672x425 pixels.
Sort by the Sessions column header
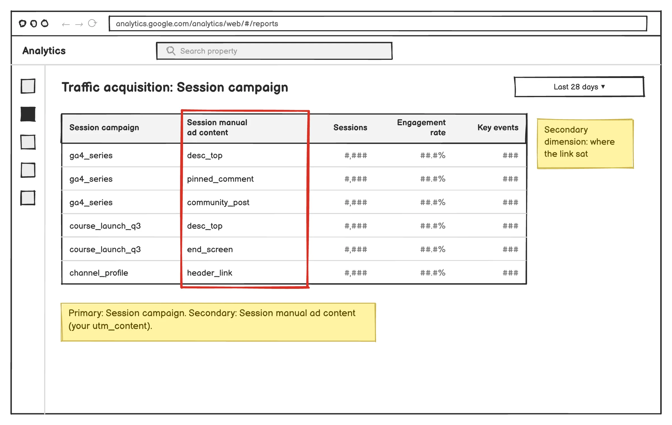(350, 127)
